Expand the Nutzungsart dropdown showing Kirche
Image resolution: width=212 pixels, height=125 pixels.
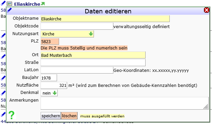coord(67,34)
